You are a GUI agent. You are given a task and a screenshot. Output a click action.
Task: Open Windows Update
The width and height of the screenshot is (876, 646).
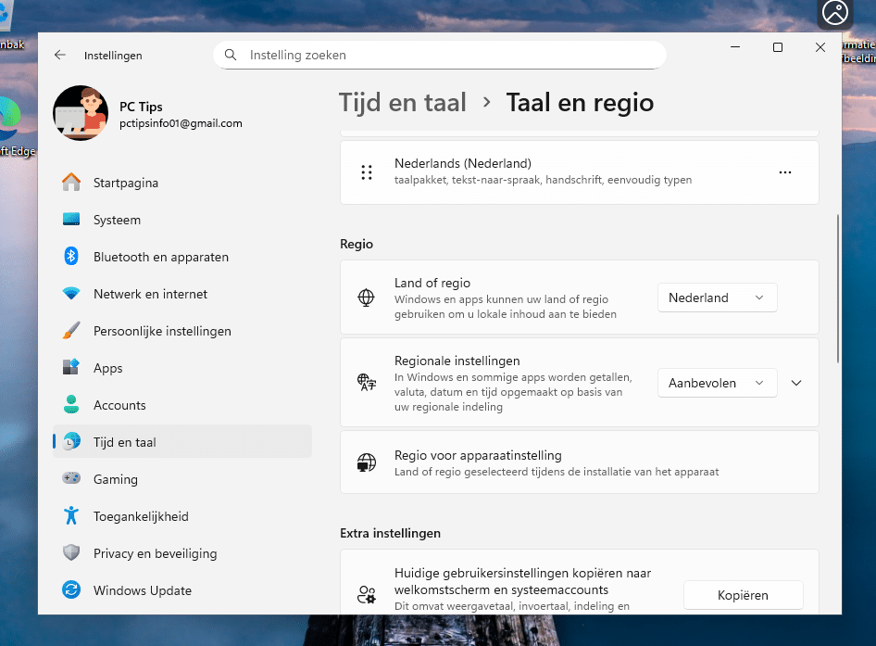pyautogui.click(x=143, y=590)
